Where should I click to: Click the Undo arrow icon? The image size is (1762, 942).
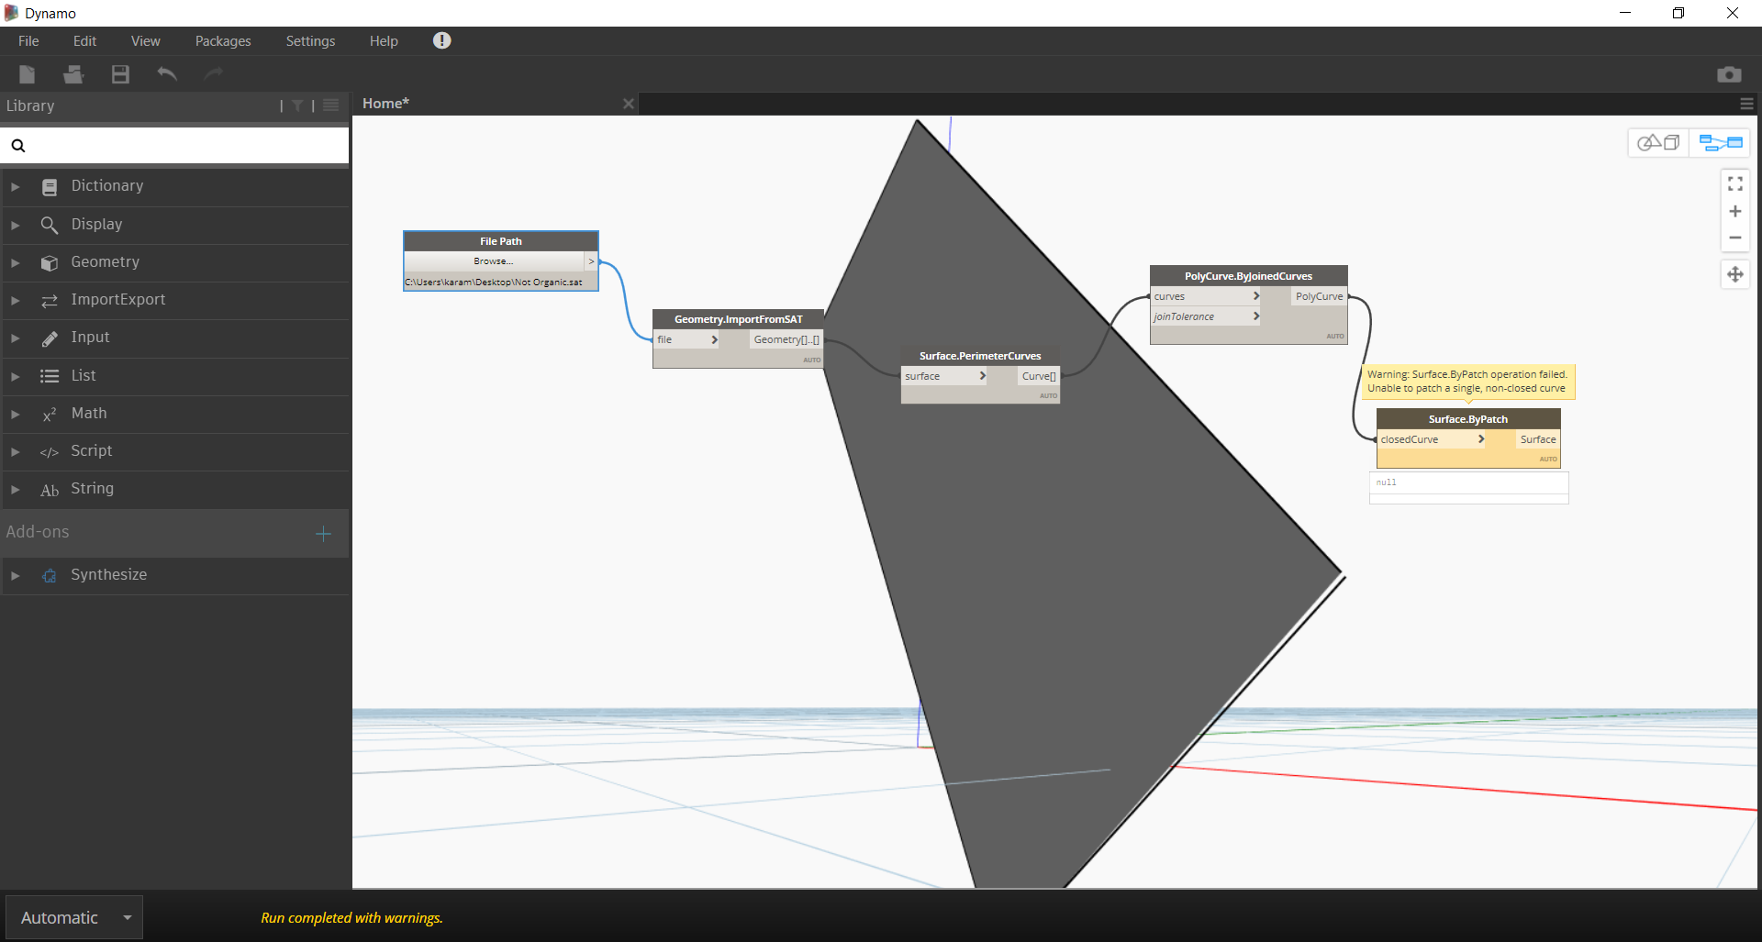pos(166,74)
